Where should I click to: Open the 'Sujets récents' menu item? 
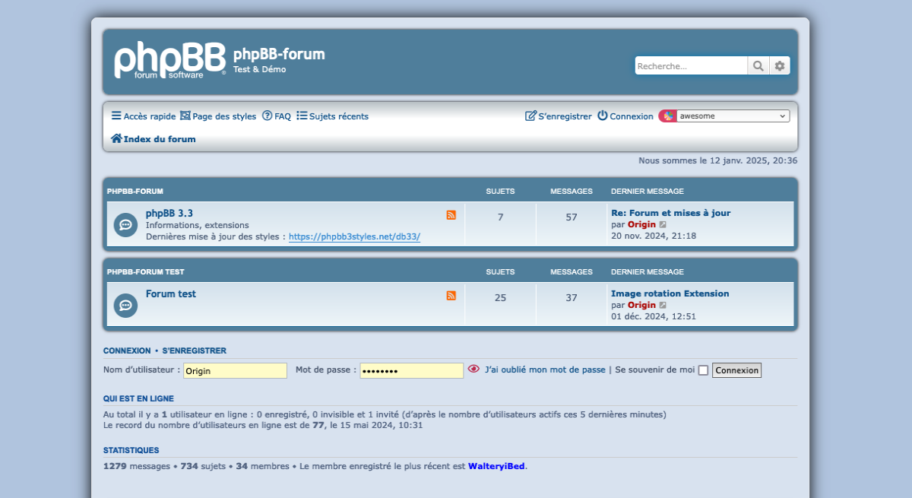tap(332, 116)
